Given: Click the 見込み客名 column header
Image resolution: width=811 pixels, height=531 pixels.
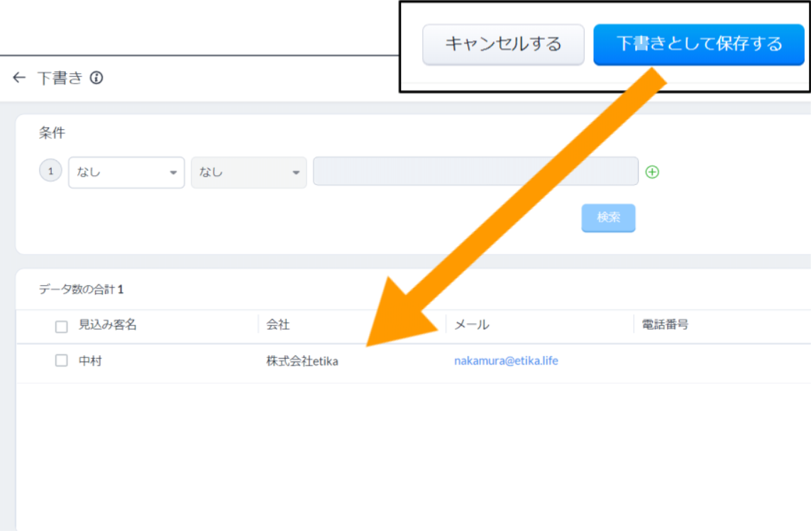Looking at the screenshot, I should click(108, 325).
